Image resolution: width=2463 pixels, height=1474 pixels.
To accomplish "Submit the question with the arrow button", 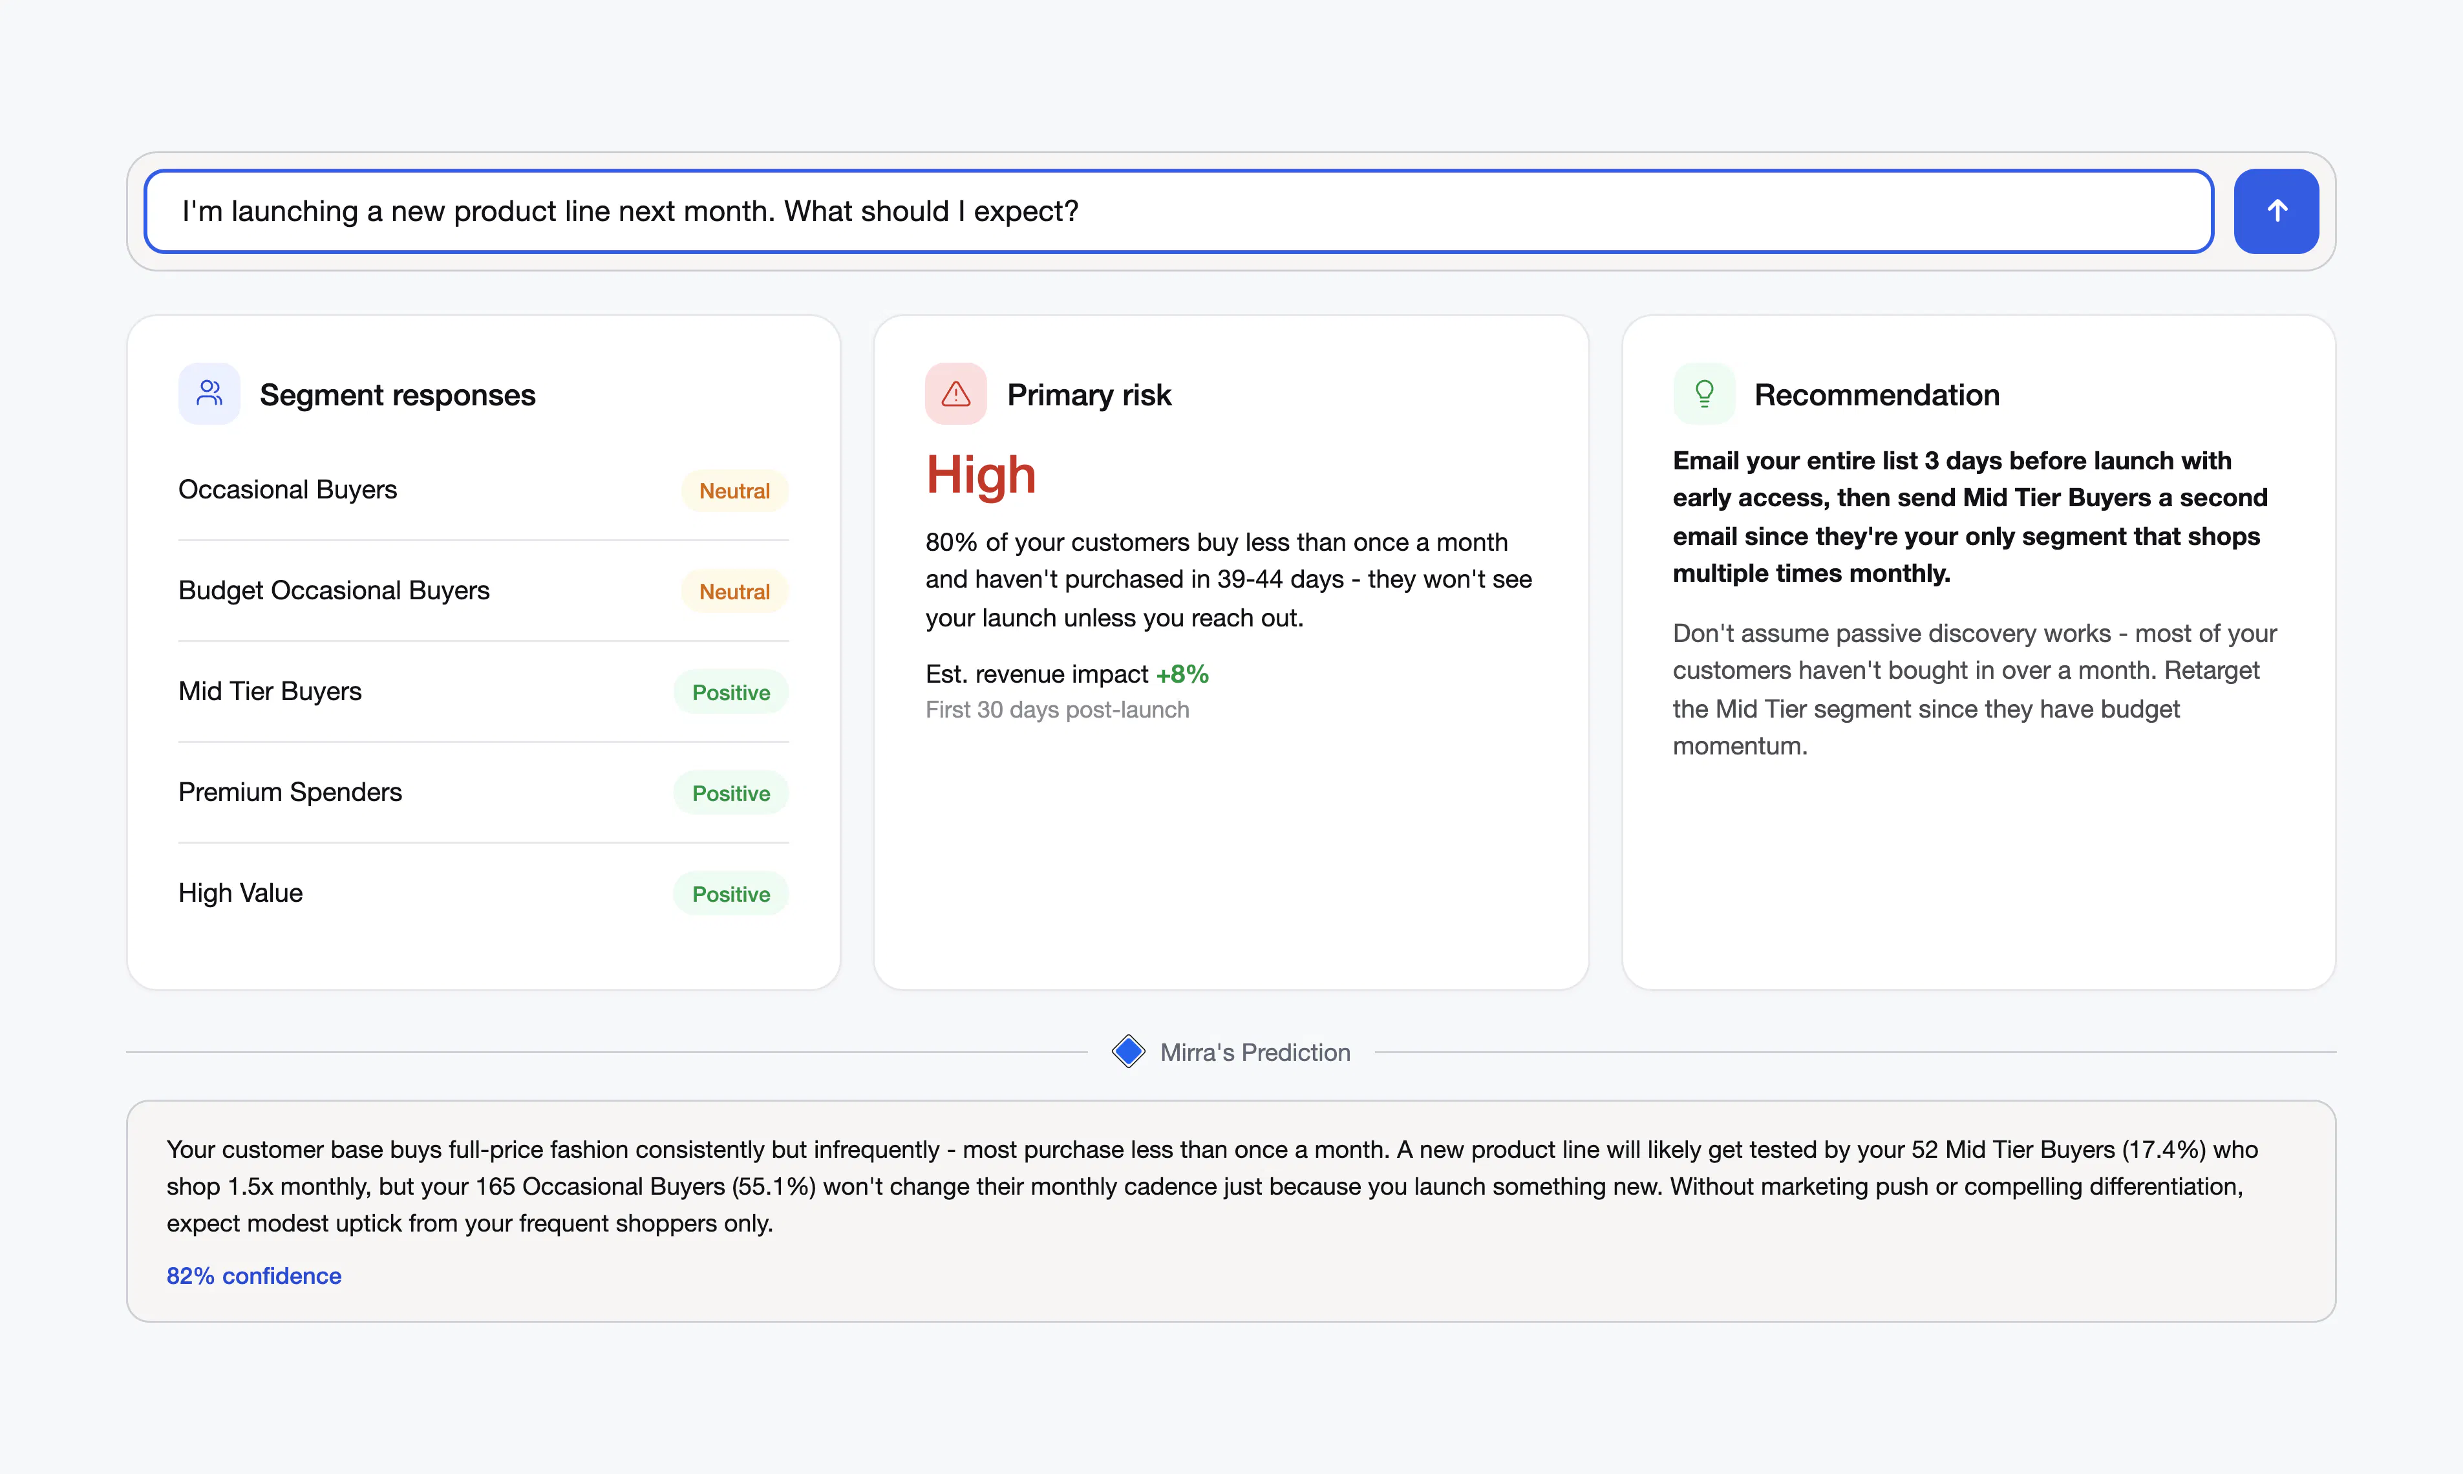I will 2276,211.
